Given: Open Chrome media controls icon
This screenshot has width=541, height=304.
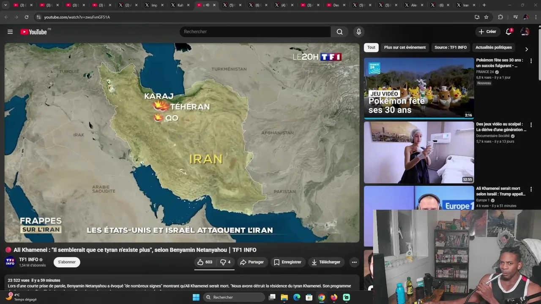Looking at the screenshot, I should (515, 17).
